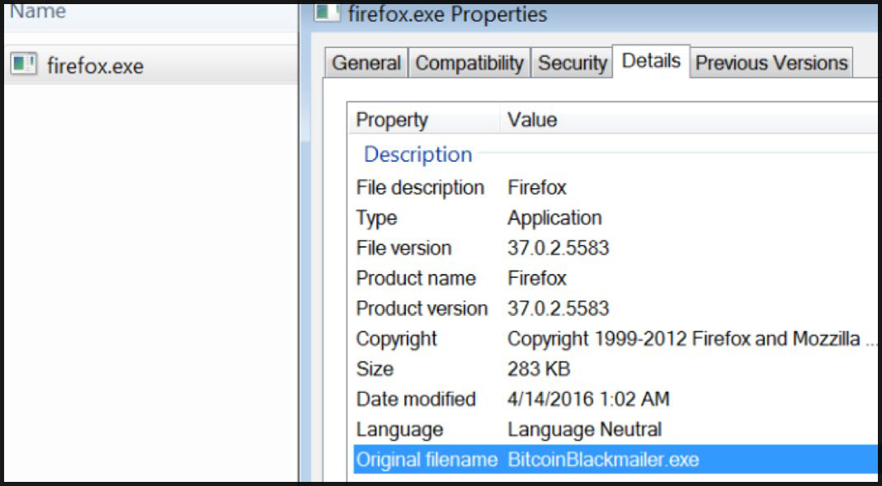
Task: Click the Name column header
Action: pos(38,12)
